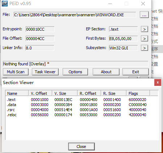
Task: Click the File path input field
Action: coord(75,15)
